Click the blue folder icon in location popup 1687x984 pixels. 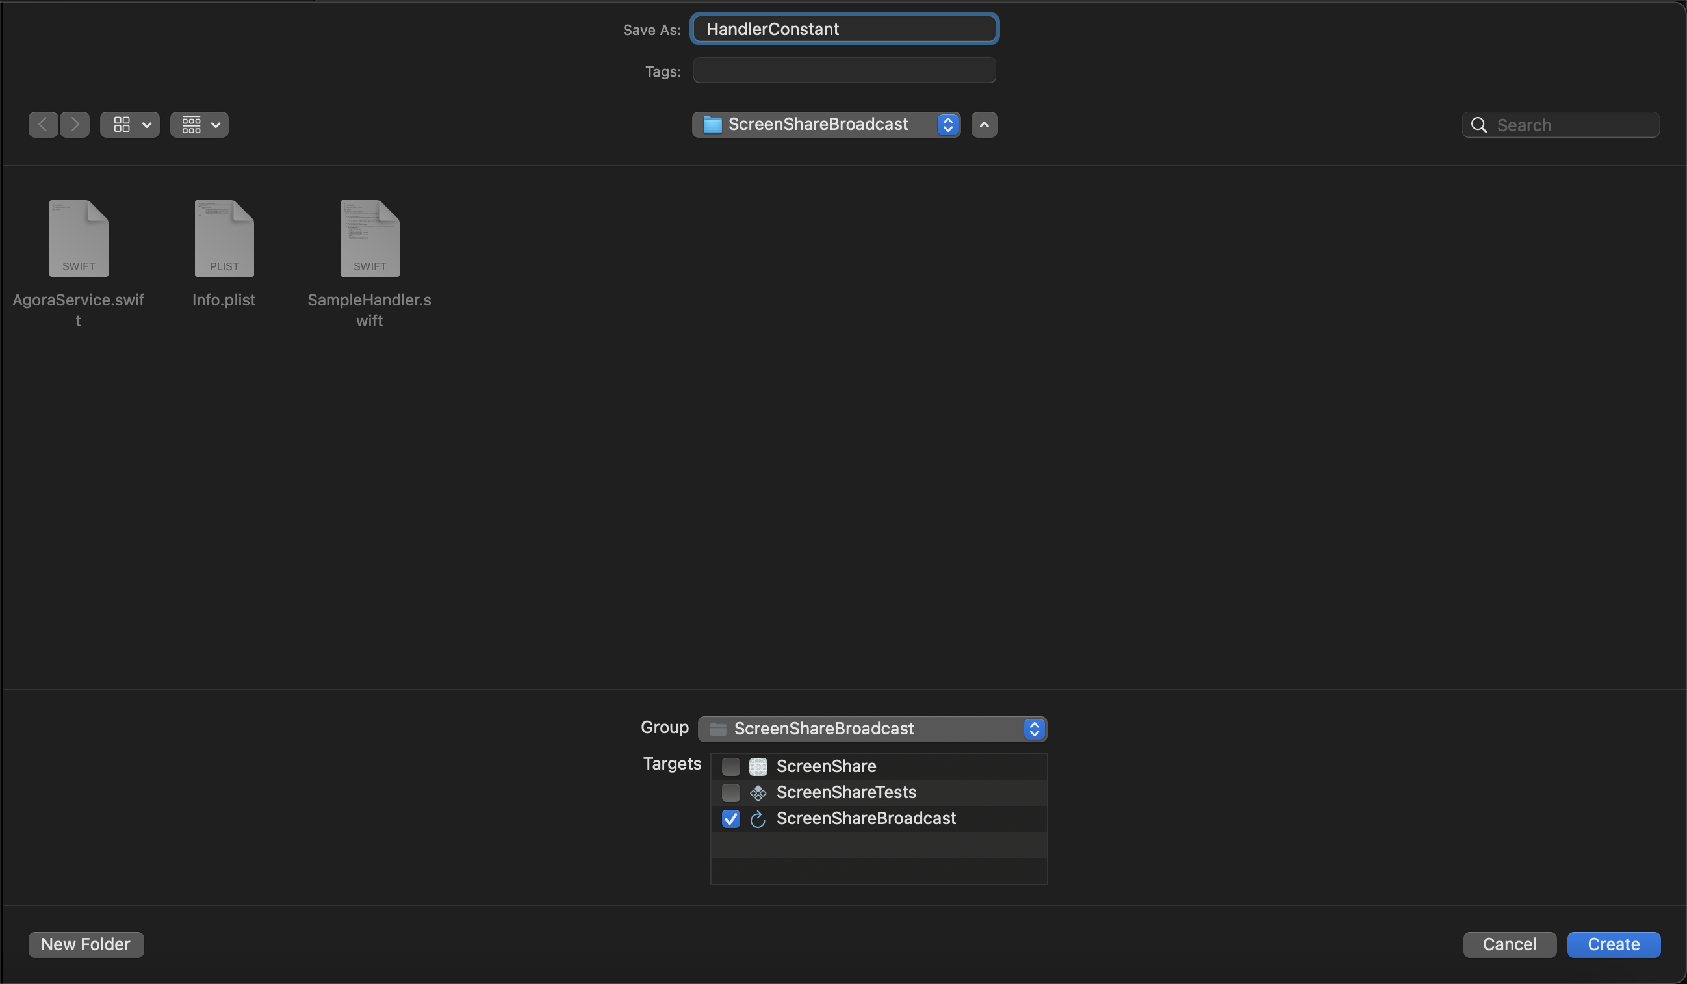point(712,125)
